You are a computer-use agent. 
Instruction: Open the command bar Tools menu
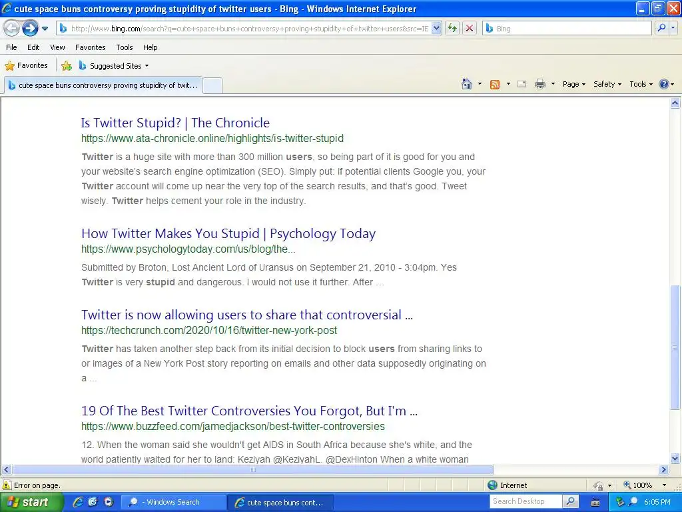pos(641,84)
